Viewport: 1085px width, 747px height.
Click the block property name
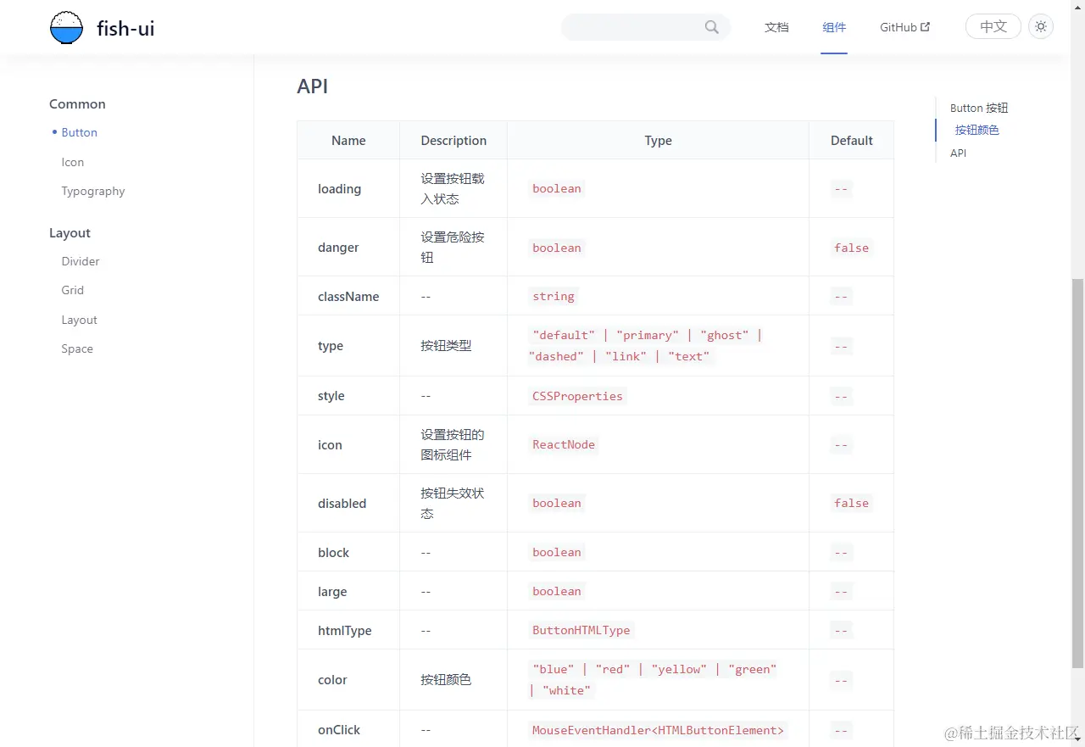pyautogui.click(x=333, y=553)
